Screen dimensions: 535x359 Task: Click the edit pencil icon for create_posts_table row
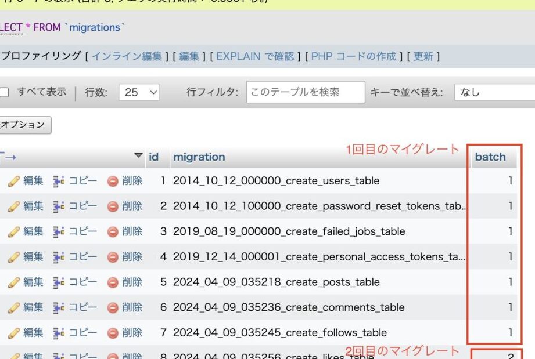click(x=14, y=282)
